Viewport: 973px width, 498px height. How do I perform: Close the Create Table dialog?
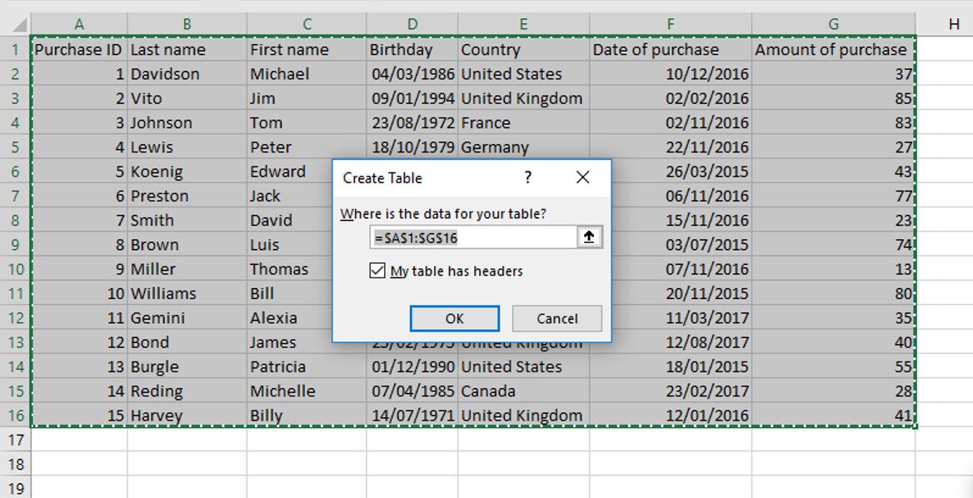(582, 177)
